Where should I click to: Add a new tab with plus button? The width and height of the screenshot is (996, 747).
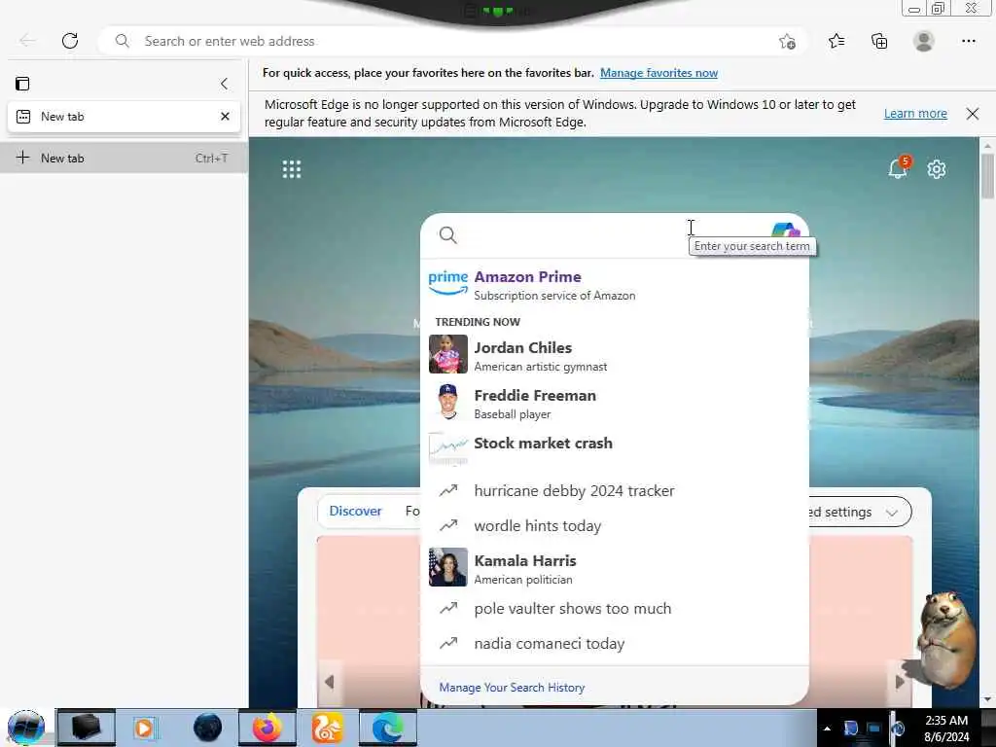pyautogui.click(x=124, y=159)
